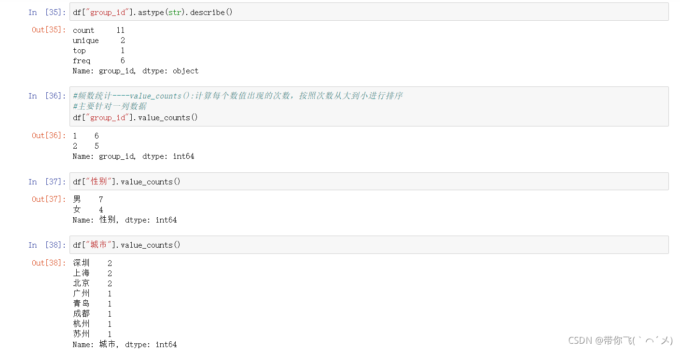The height and width of the screenshot is (350, 680).
Task: Click the '北京 2' output row
Action: pos(93,283)
